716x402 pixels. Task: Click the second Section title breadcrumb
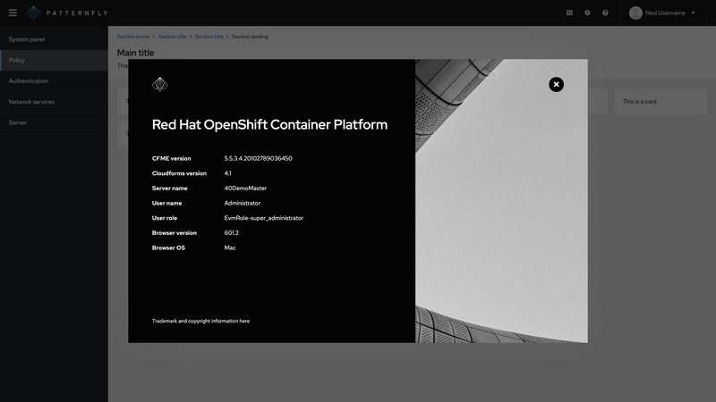coord(209,37)
